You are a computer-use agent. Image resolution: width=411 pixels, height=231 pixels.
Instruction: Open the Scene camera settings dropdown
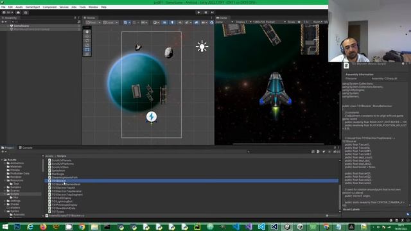tap(204, 22)
